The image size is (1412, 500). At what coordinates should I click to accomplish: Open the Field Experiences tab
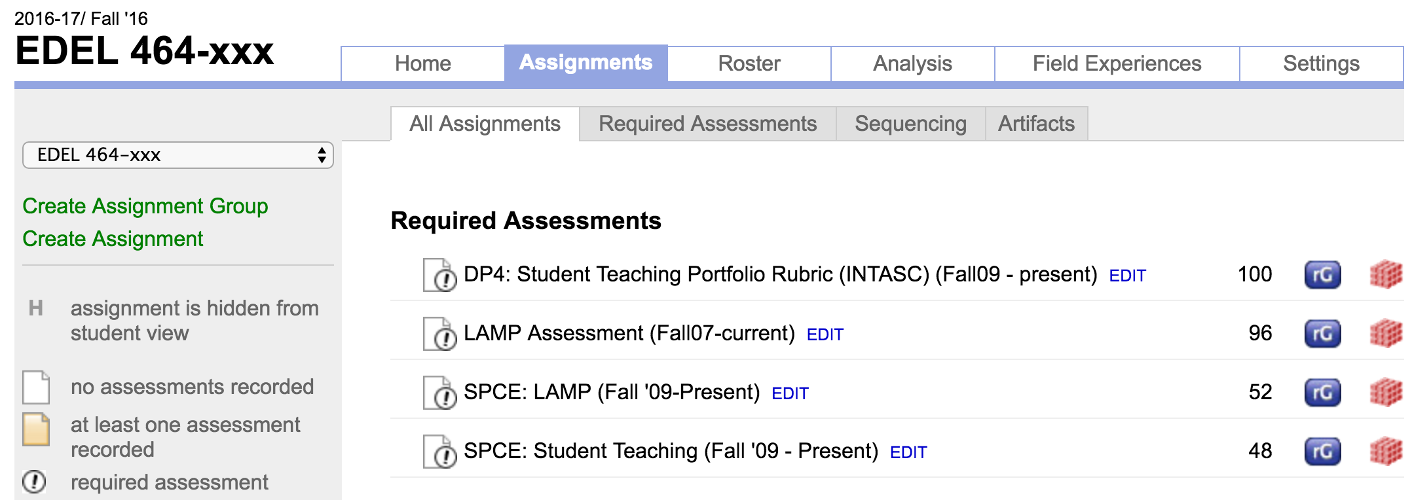(x=1117, y=63)
